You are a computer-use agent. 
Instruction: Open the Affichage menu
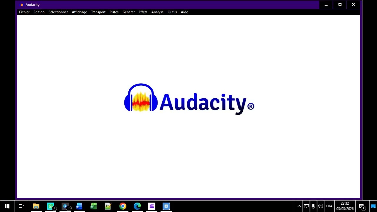coord(79,12)
